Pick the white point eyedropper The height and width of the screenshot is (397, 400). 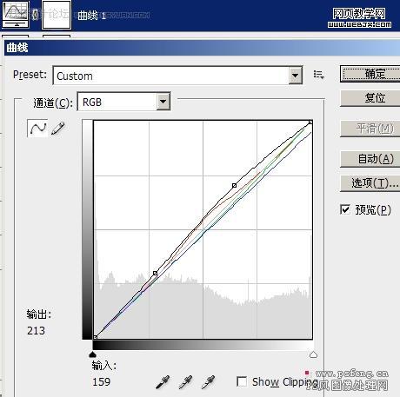tap(208, 382)
